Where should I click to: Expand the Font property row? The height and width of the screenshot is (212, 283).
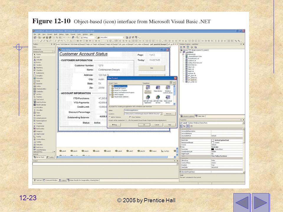click(180, 147)
